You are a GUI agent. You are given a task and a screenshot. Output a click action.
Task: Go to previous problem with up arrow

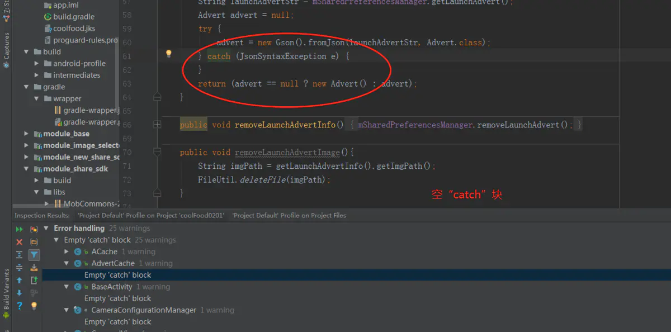pos(20,280)
